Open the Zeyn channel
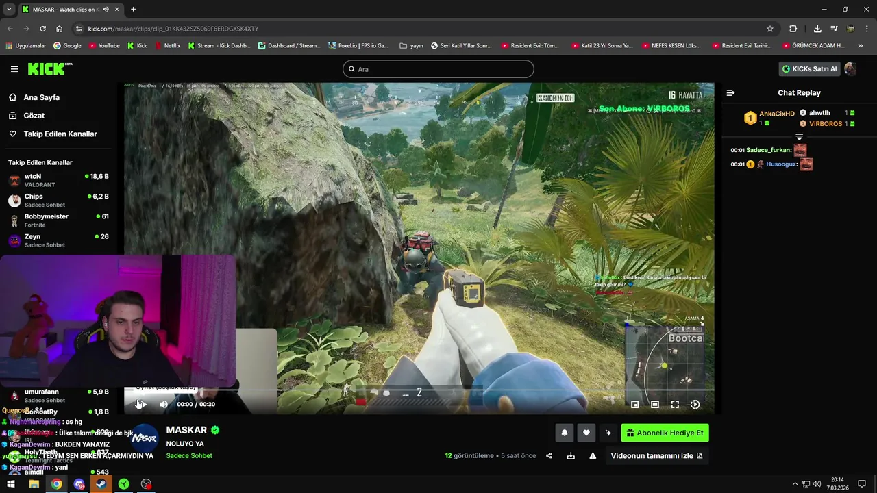This screenshot has height=493, width=877. point(58,240)
